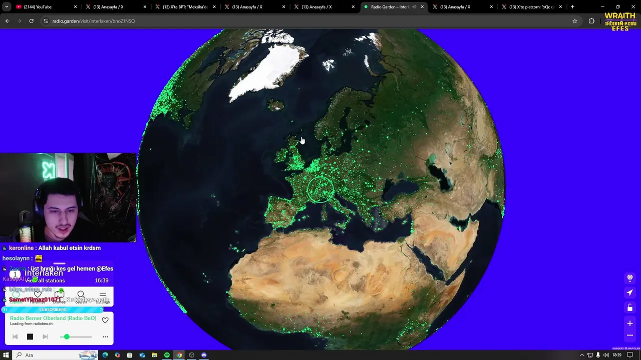Open the Browse tab in Radio Garden
The height and width of the screenshot is (360, 641).
click(x=59, y=297)
